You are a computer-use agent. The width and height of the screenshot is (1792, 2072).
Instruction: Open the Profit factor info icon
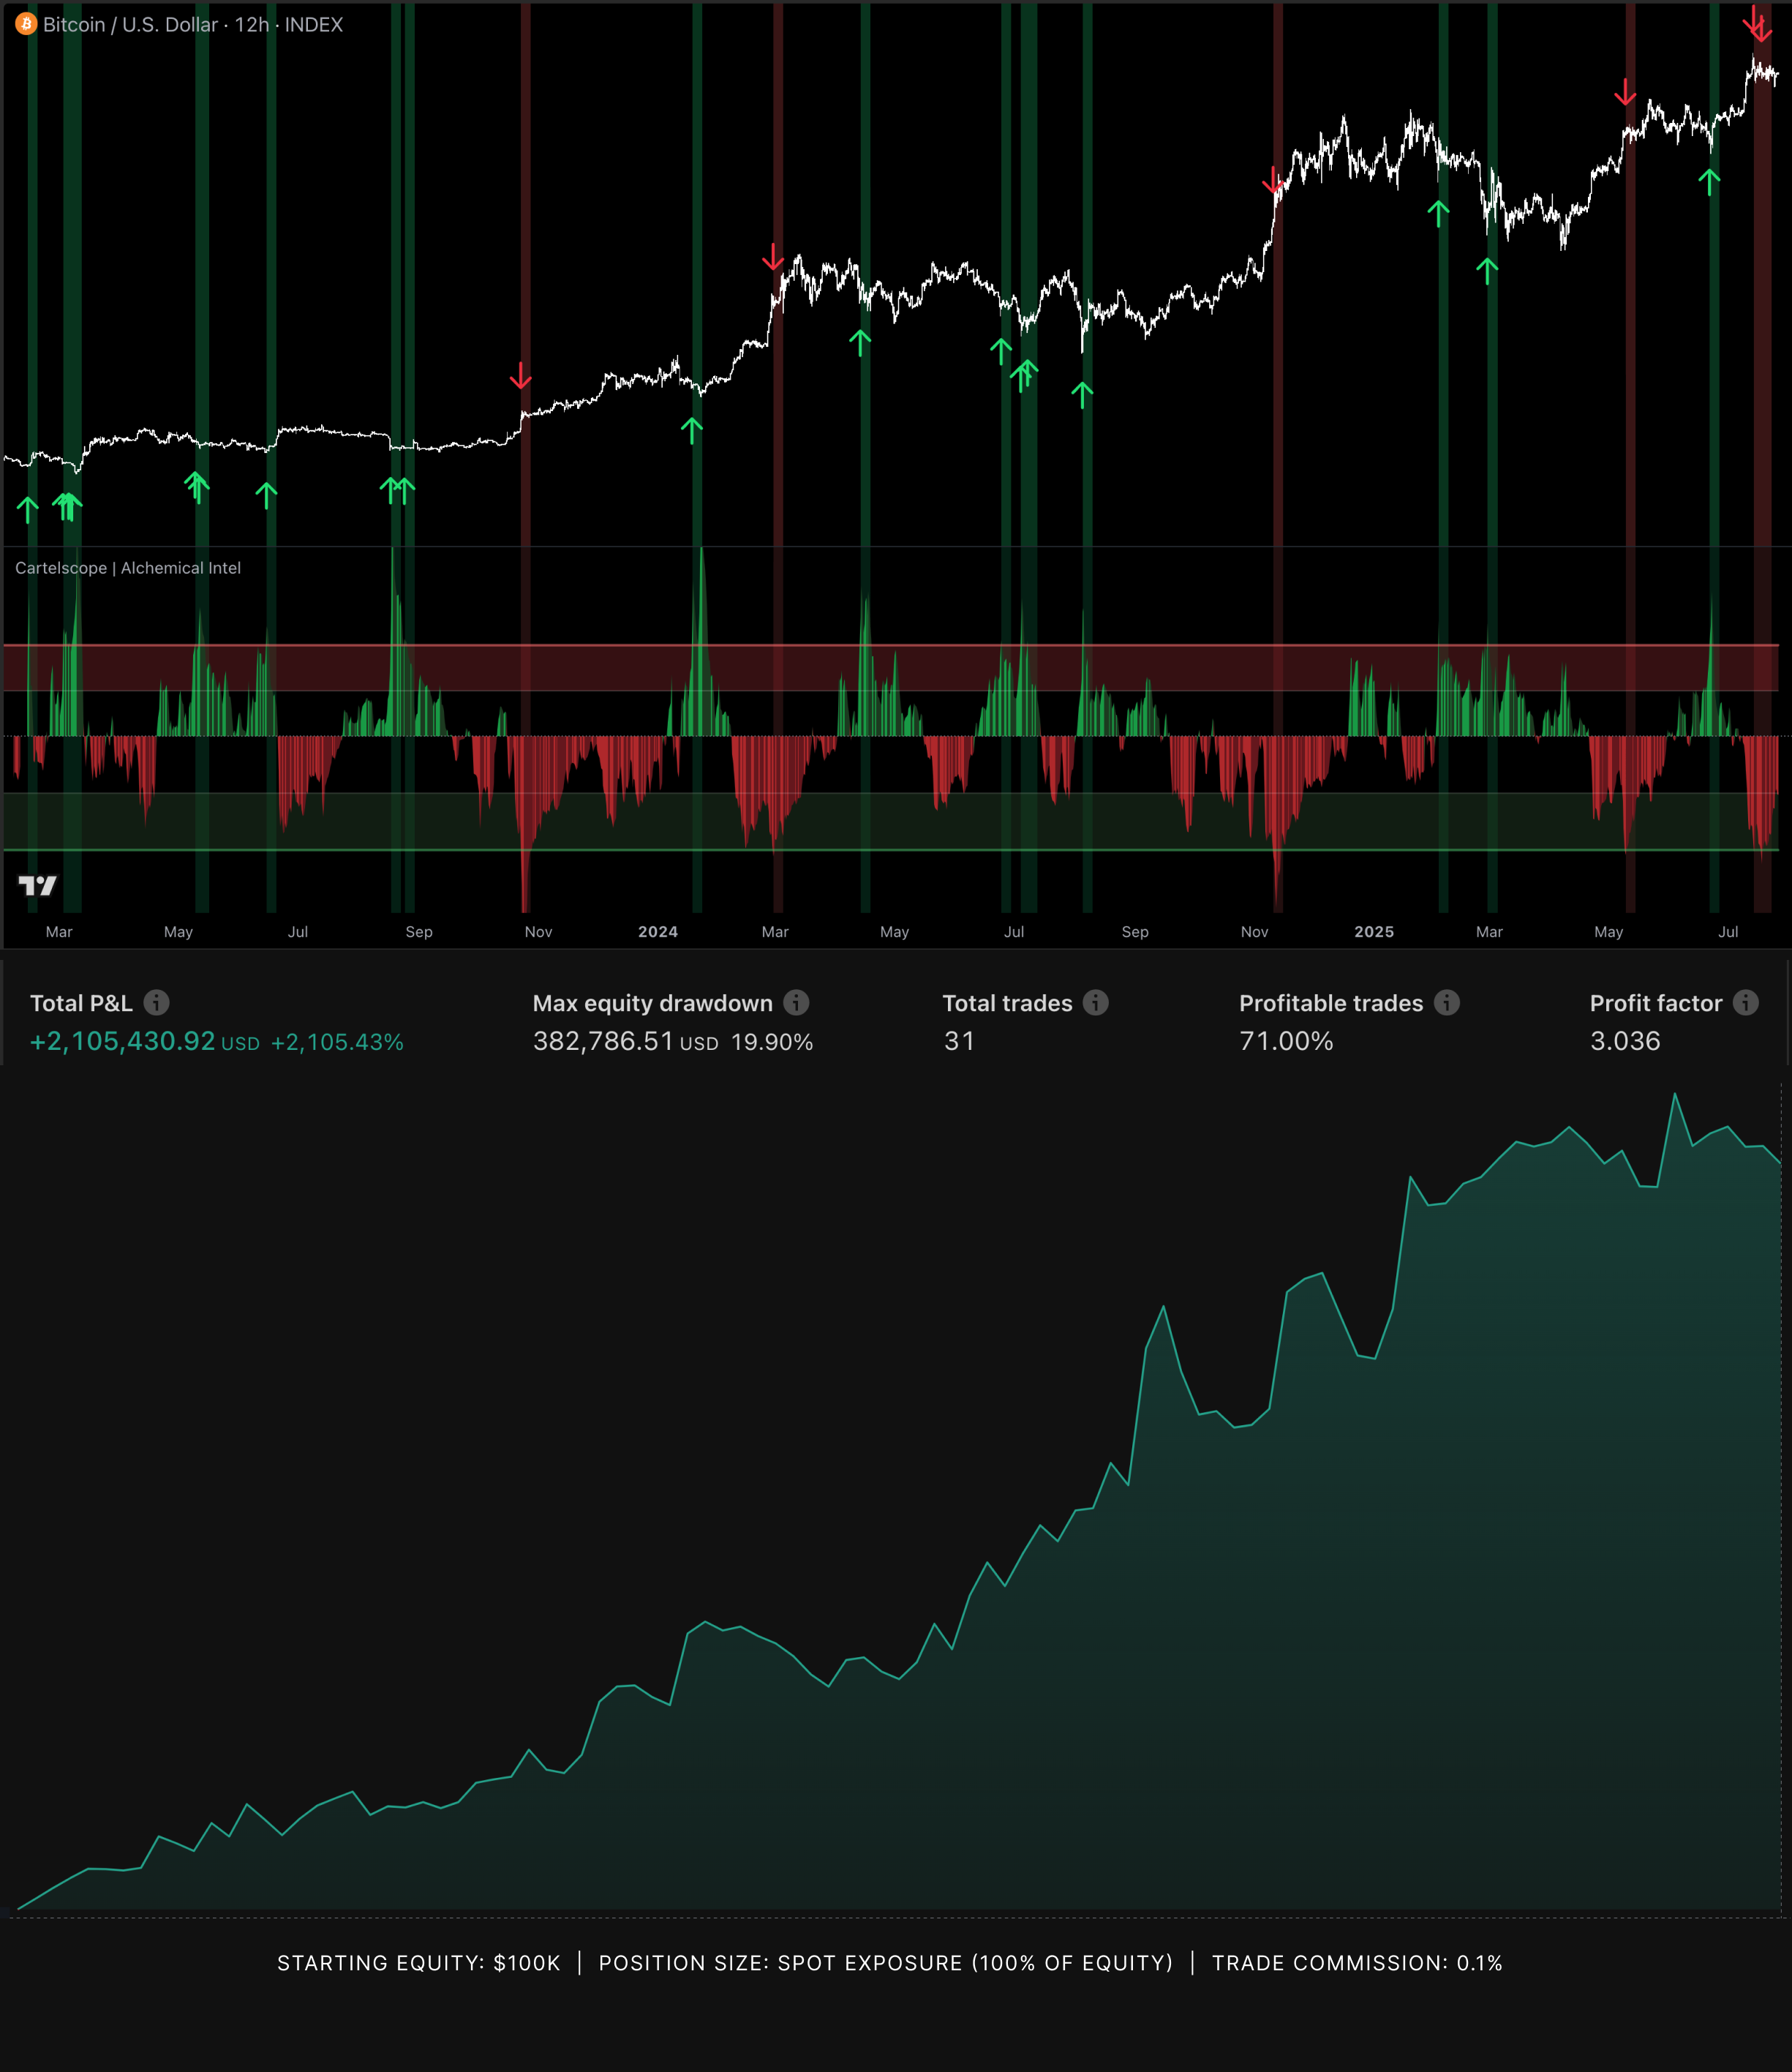click(1746, 1002)
